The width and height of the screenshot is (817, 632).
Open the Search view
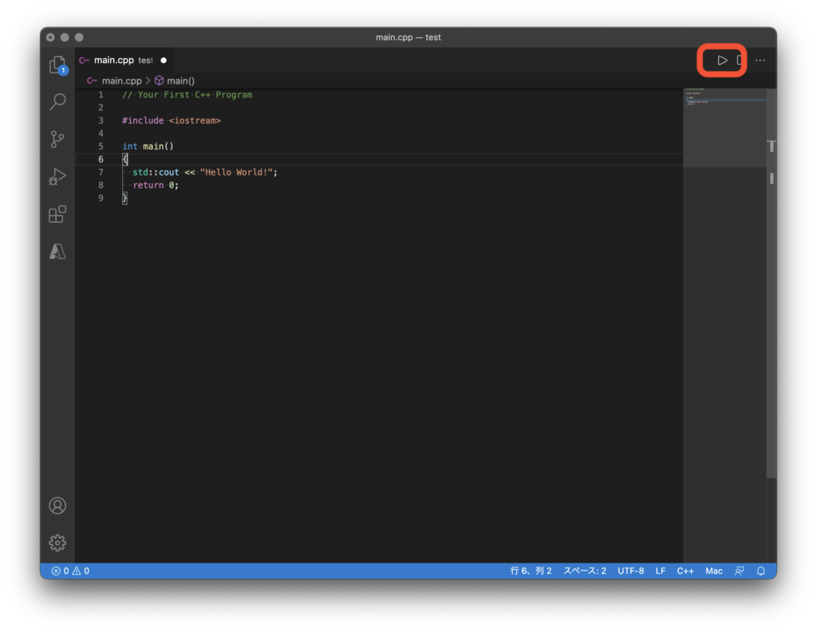tap(57, 101)
